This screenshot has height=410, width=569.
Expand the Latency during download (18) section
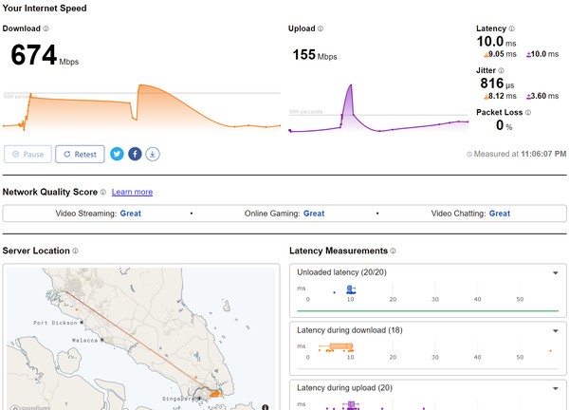pos(556,330)
